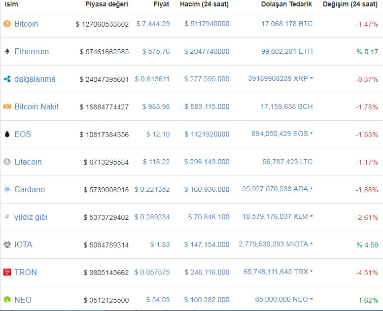Open the EOS name link
Viewport: 383px width, 311px height.
(x=23, y=134)
